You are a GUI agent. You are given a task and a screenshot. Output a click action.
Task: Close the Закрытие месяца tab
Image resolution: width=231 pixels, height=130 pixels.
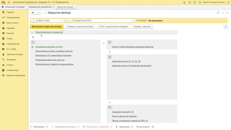[x=75, y=7]
